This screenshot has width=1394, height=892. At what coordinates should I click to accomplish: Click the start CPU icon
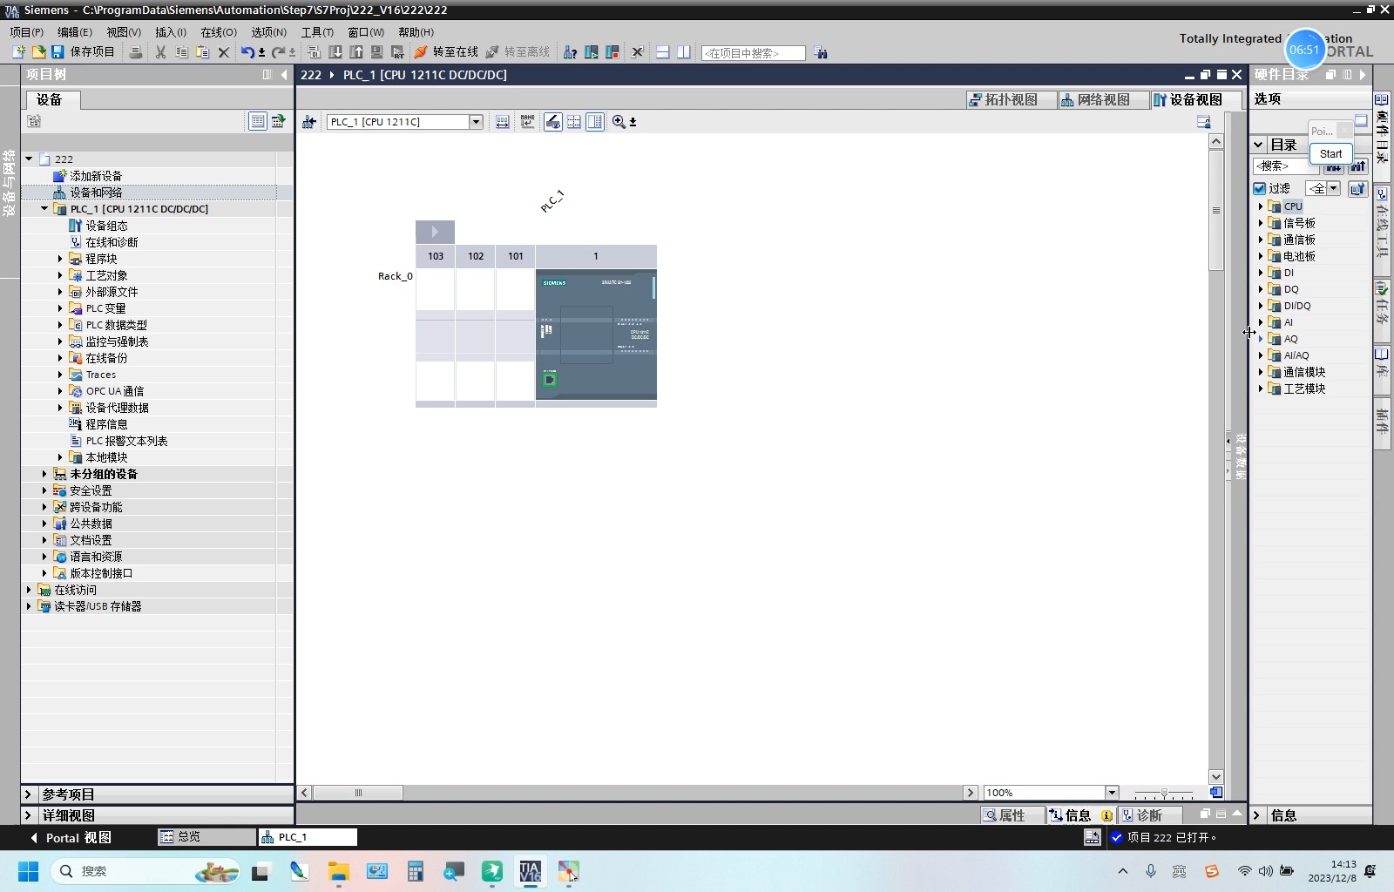pos(592,52)
